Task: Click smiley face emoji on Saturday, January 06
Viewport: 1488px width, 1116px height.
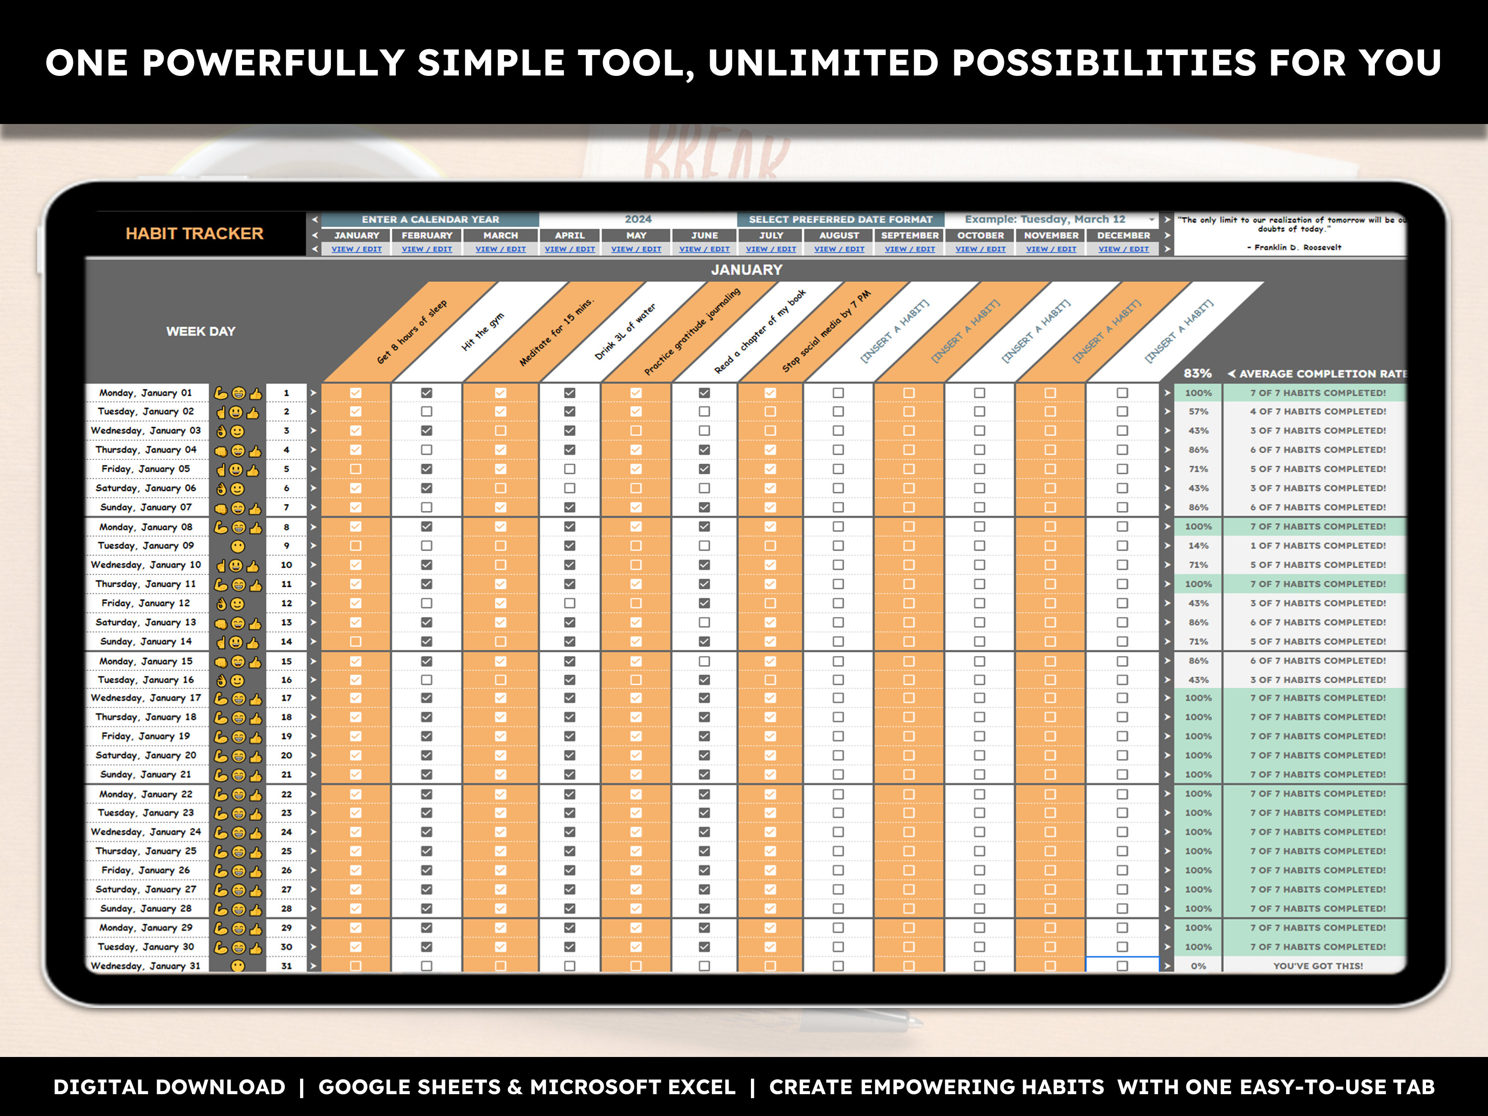Action: [238, 489]
